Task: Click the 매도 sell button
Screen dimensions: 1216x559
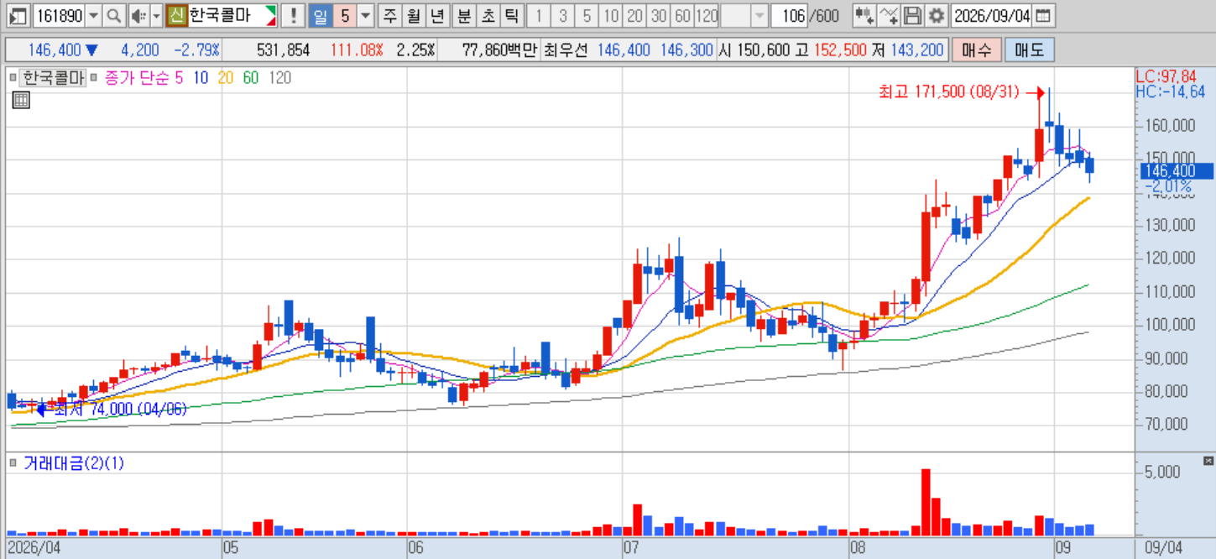Action: [1029, 50]
